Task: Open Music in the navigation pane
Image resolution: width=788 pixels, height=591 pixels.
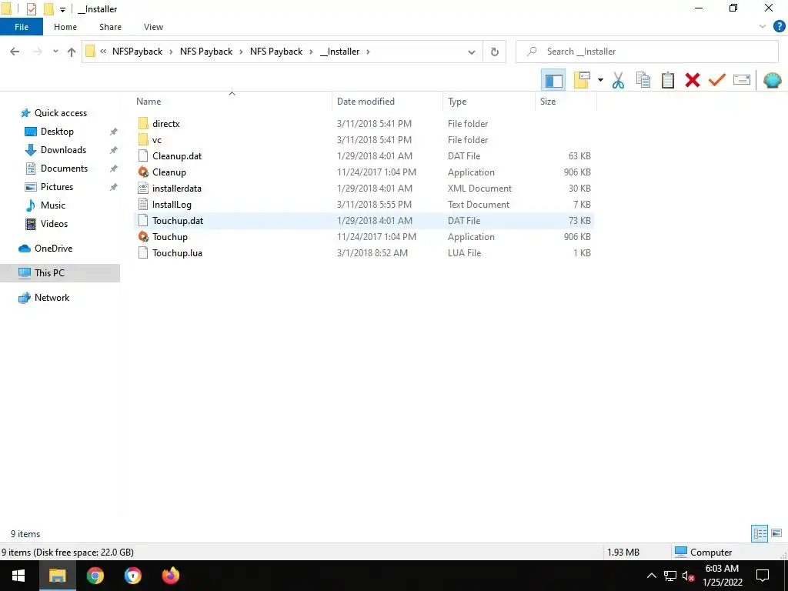Action: (53, 205)
